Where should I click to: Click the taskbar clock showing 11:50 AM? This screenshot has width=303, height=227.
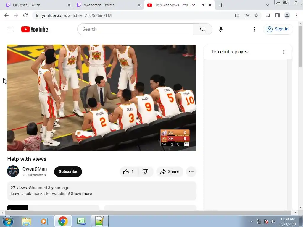[x=288, y=221]
